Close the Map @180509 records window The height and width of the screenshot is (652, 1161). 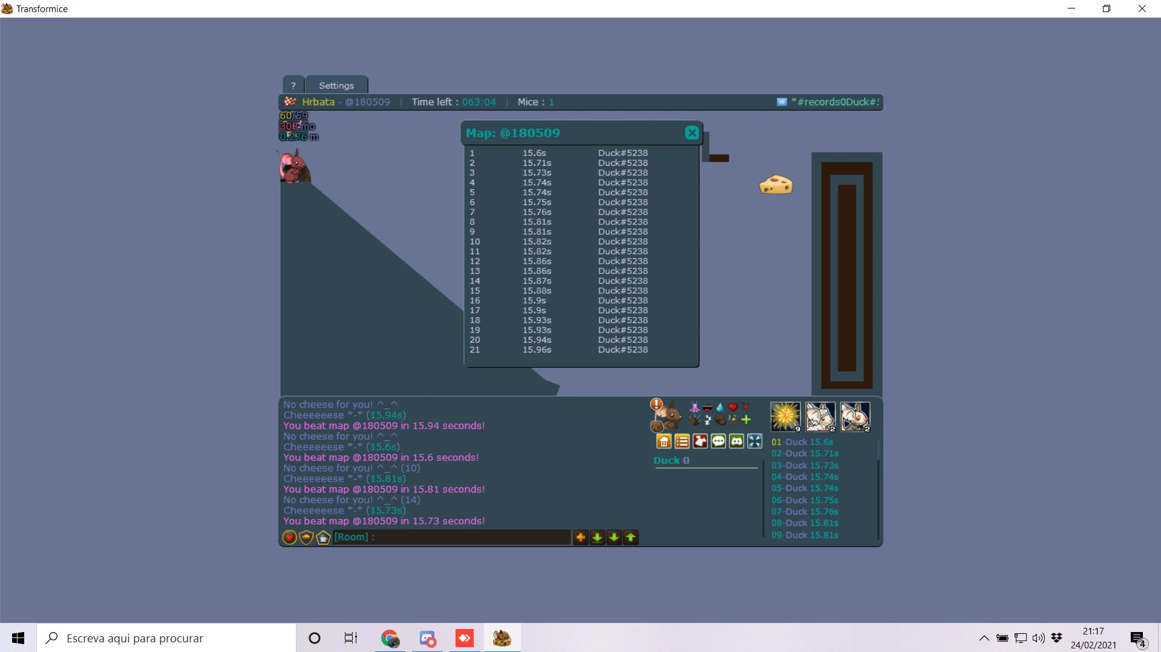click(692, 133)
